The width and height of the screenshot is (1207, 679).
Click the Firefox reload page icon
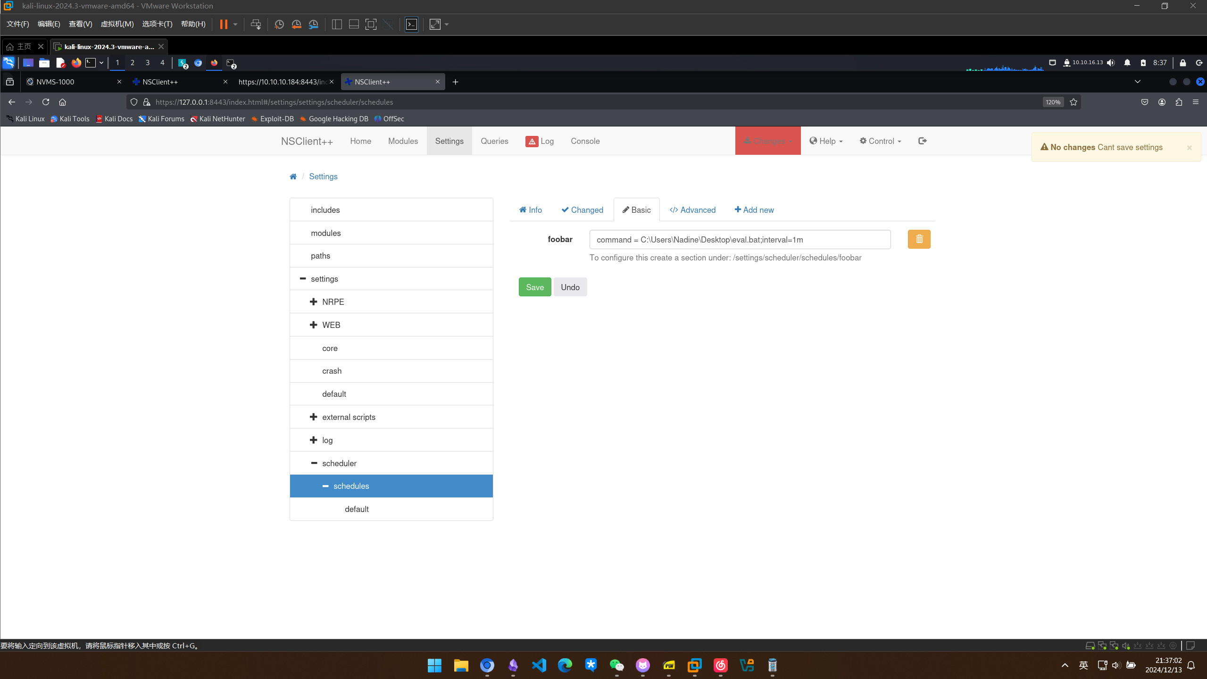pos(46,102)
